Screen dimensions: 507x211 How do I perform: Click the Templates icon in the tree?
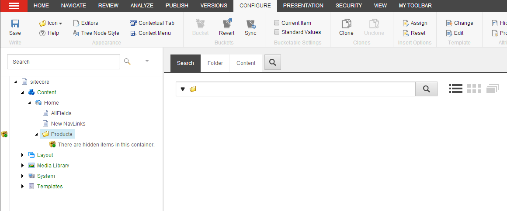[31, 187]
